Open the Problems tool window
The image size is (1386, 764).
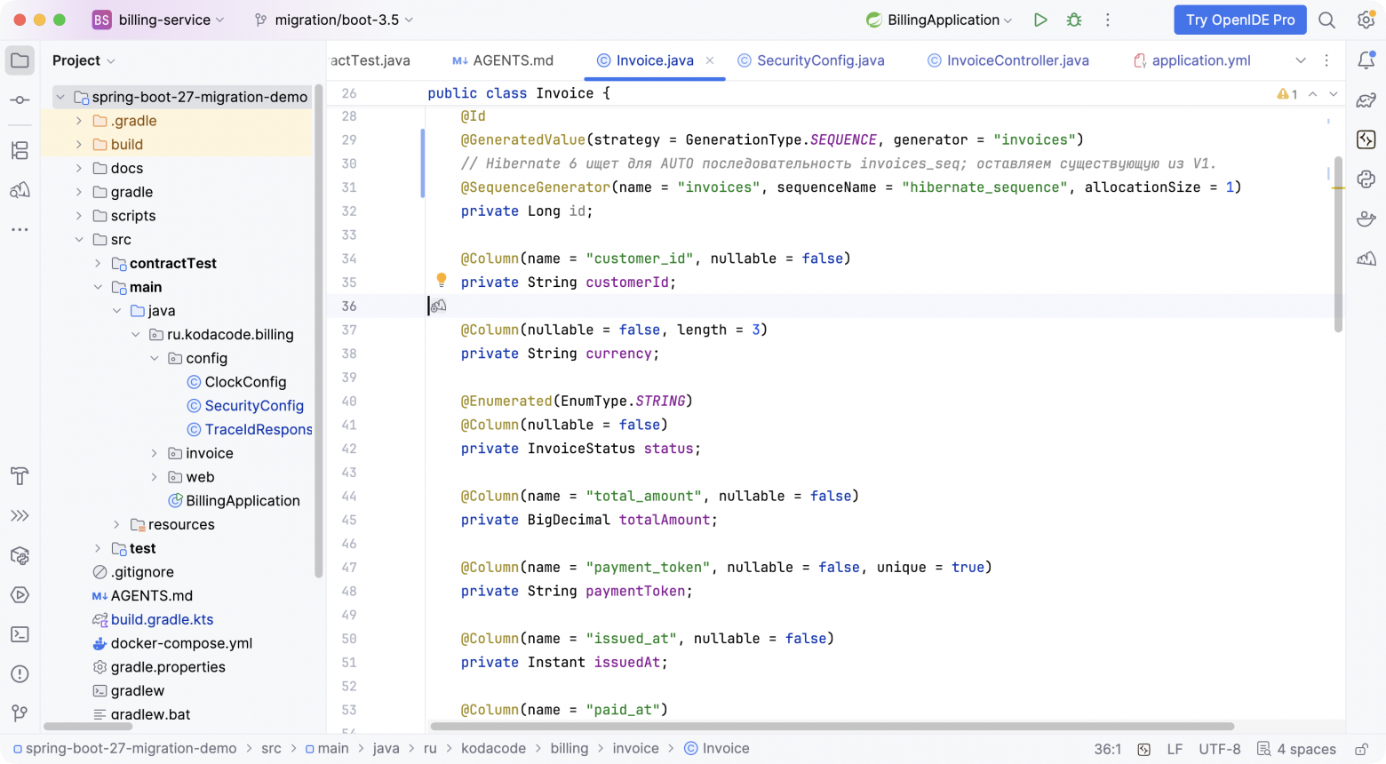20,674
